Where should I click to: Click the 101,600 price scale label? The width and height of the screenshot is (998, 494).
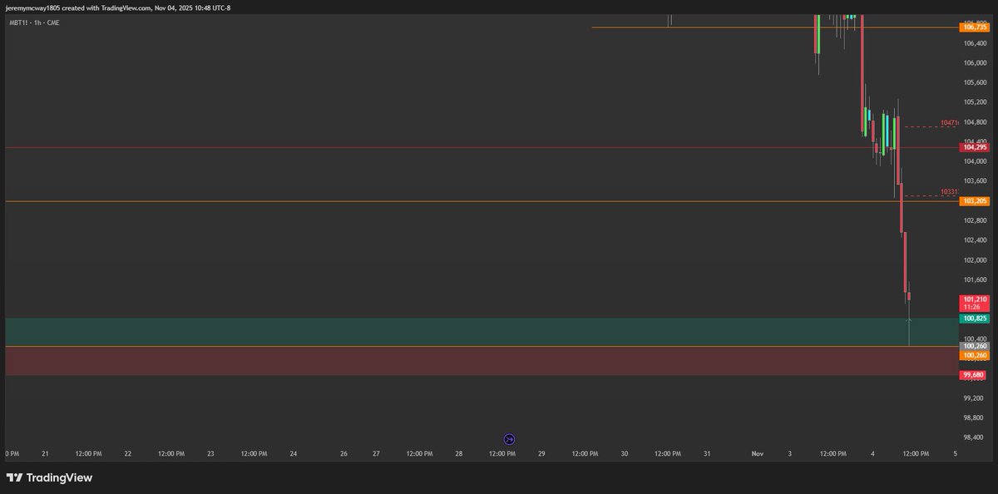tap(974, 280)
